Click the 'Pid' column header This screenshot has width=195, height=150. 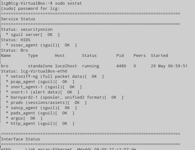[x=120, y=56]
